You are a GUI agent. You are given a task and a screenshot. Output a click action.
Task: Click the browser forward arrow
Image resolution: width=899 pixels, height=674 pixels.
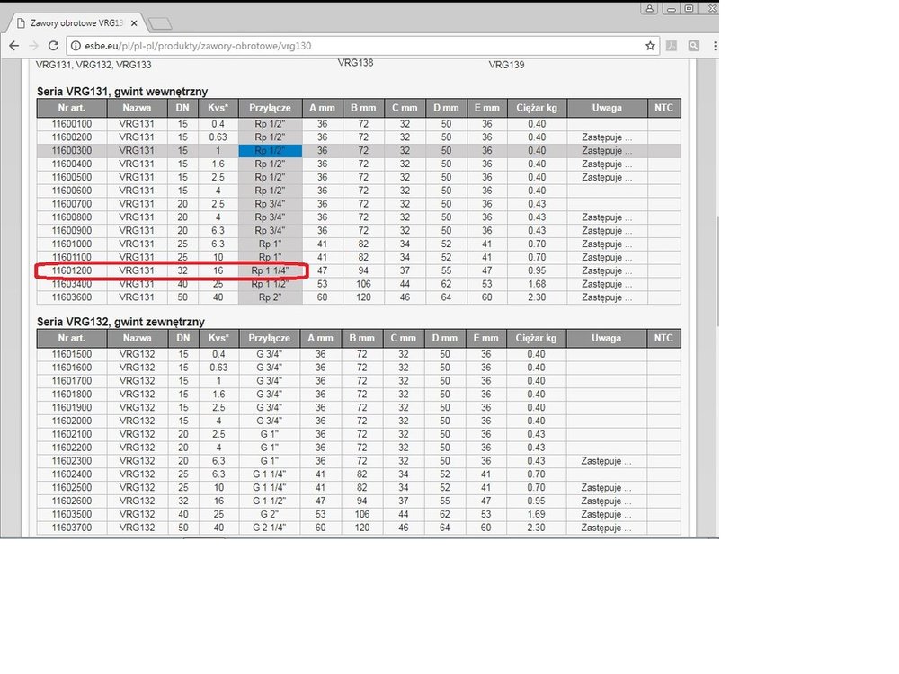tap(34, 46)
